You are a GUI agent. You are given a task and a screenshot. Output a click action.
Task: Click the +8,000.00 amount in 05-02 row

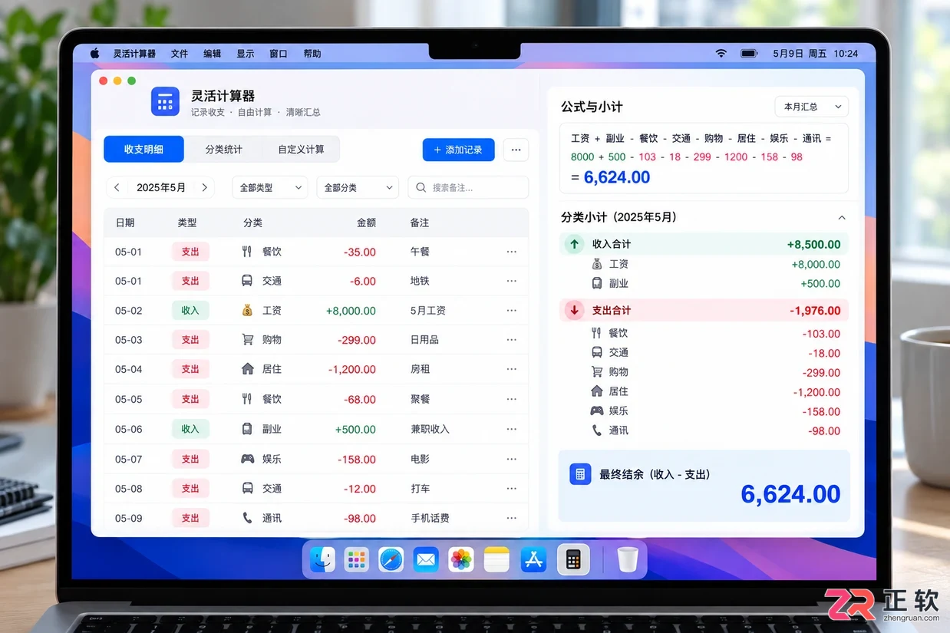click(351, 311)
